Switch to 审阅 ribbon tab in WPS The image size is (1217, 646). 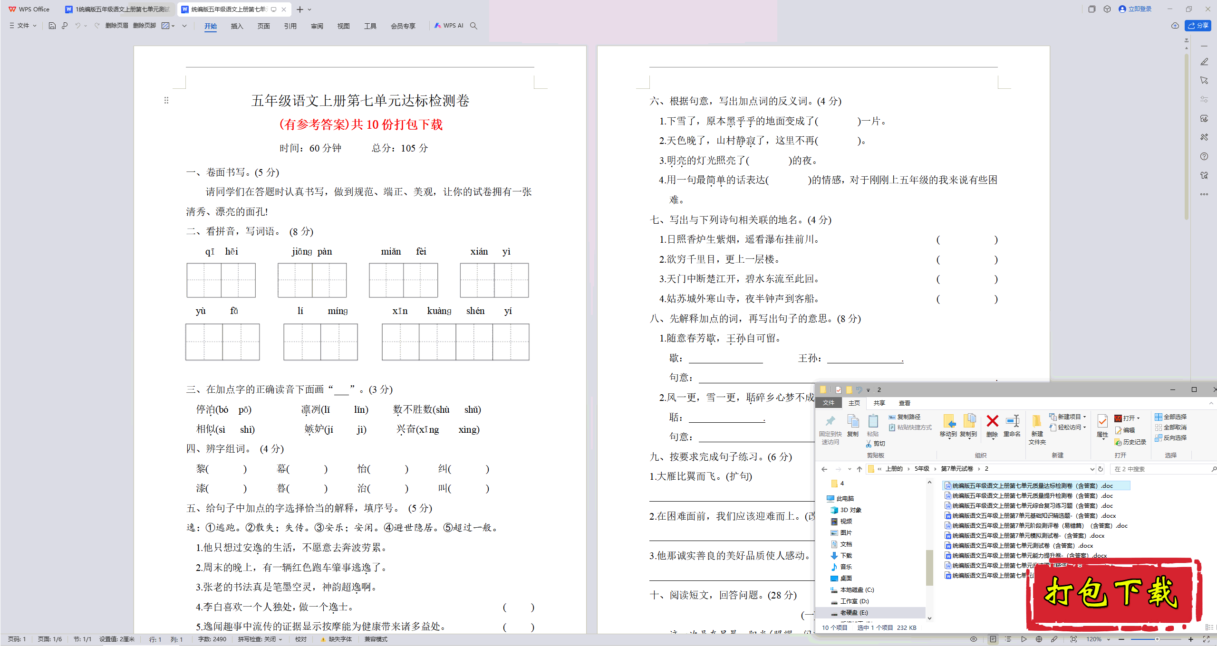coord(317,26)
